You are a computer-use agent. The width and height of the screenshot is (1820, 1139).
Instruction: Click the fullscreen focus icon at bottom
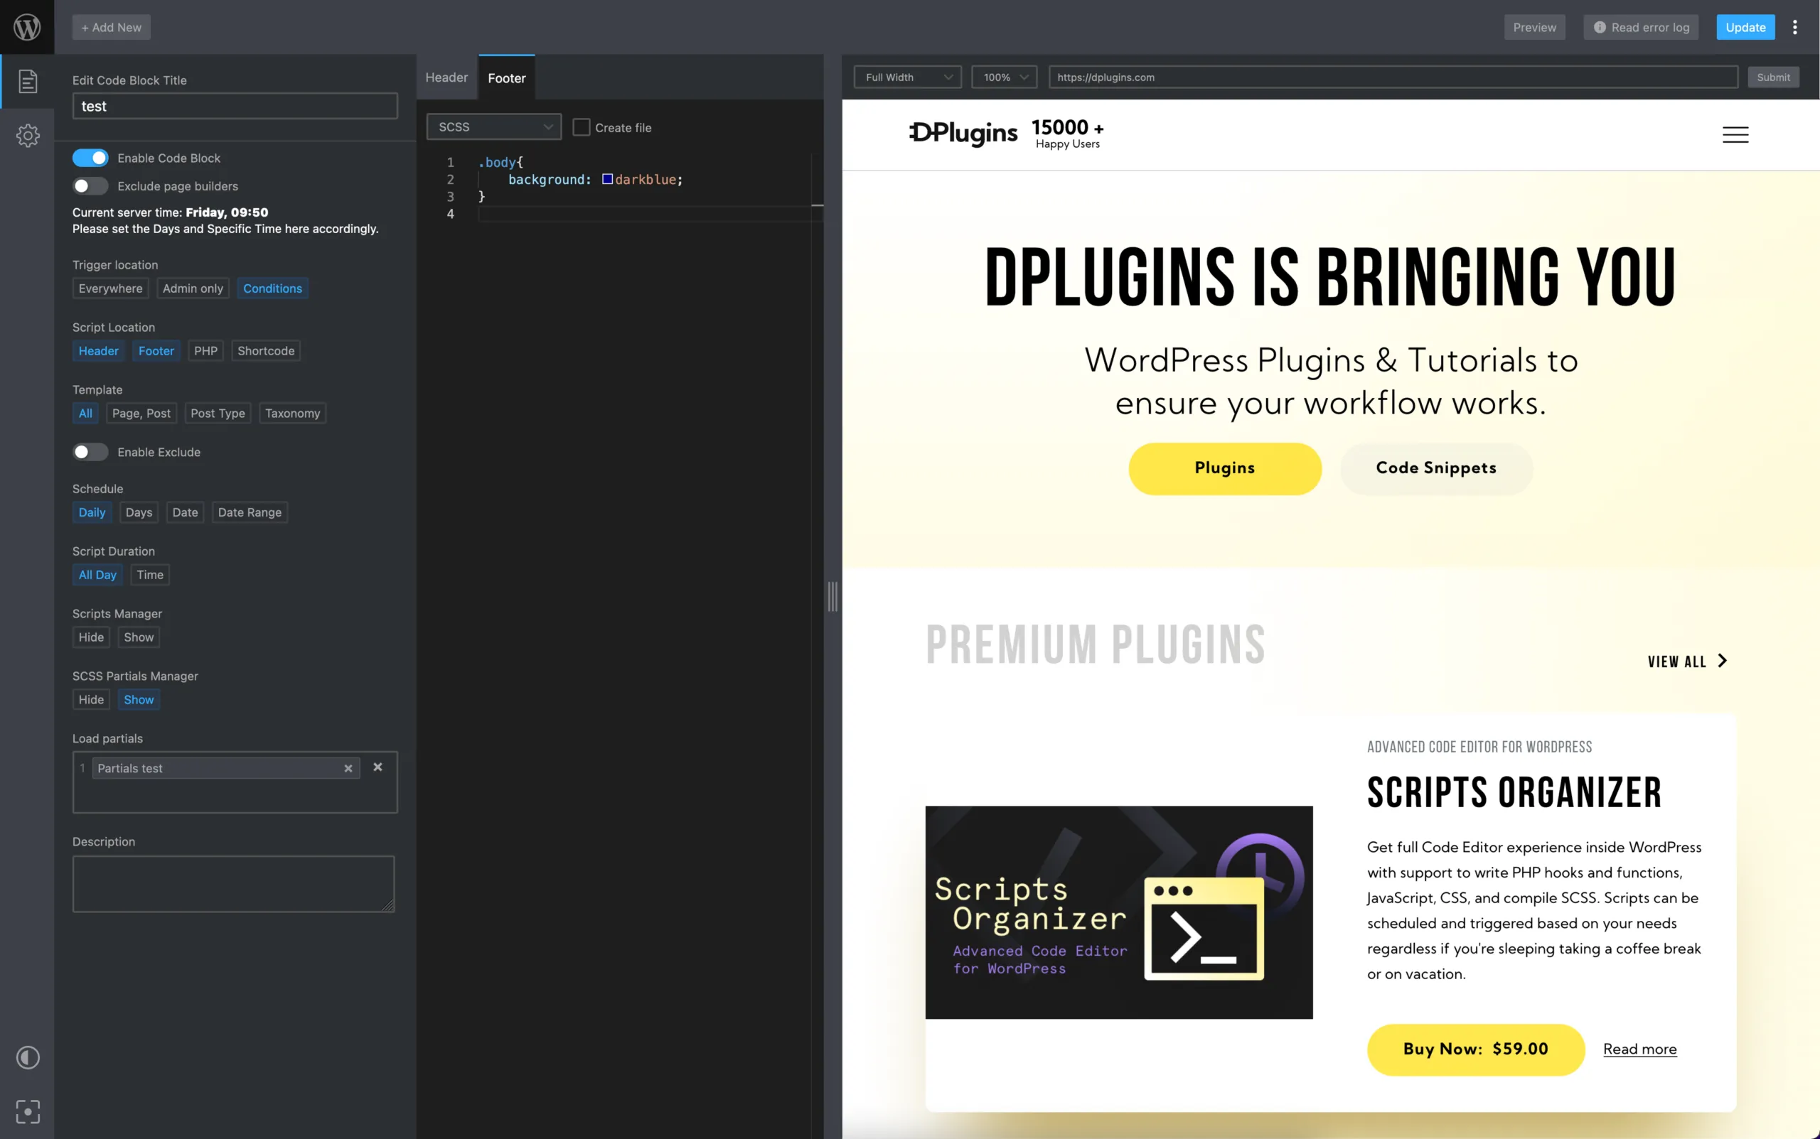27,1111
